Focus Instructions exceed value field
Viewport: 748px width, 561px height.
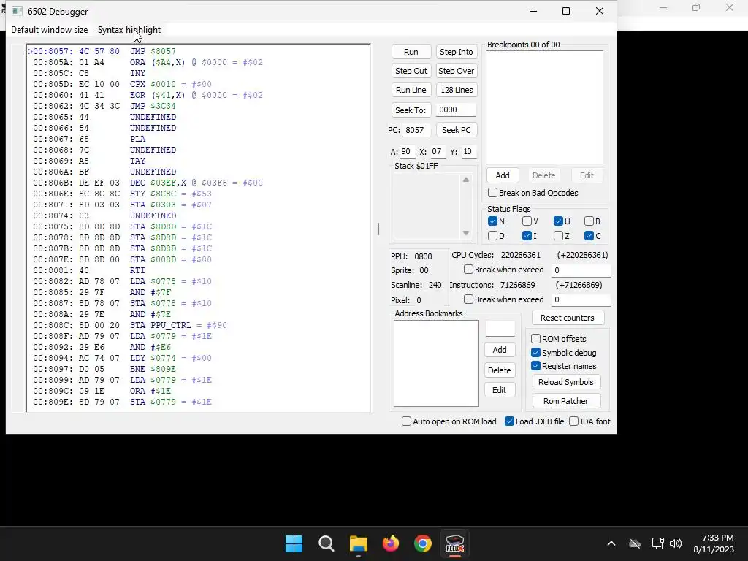pos(581,299)
